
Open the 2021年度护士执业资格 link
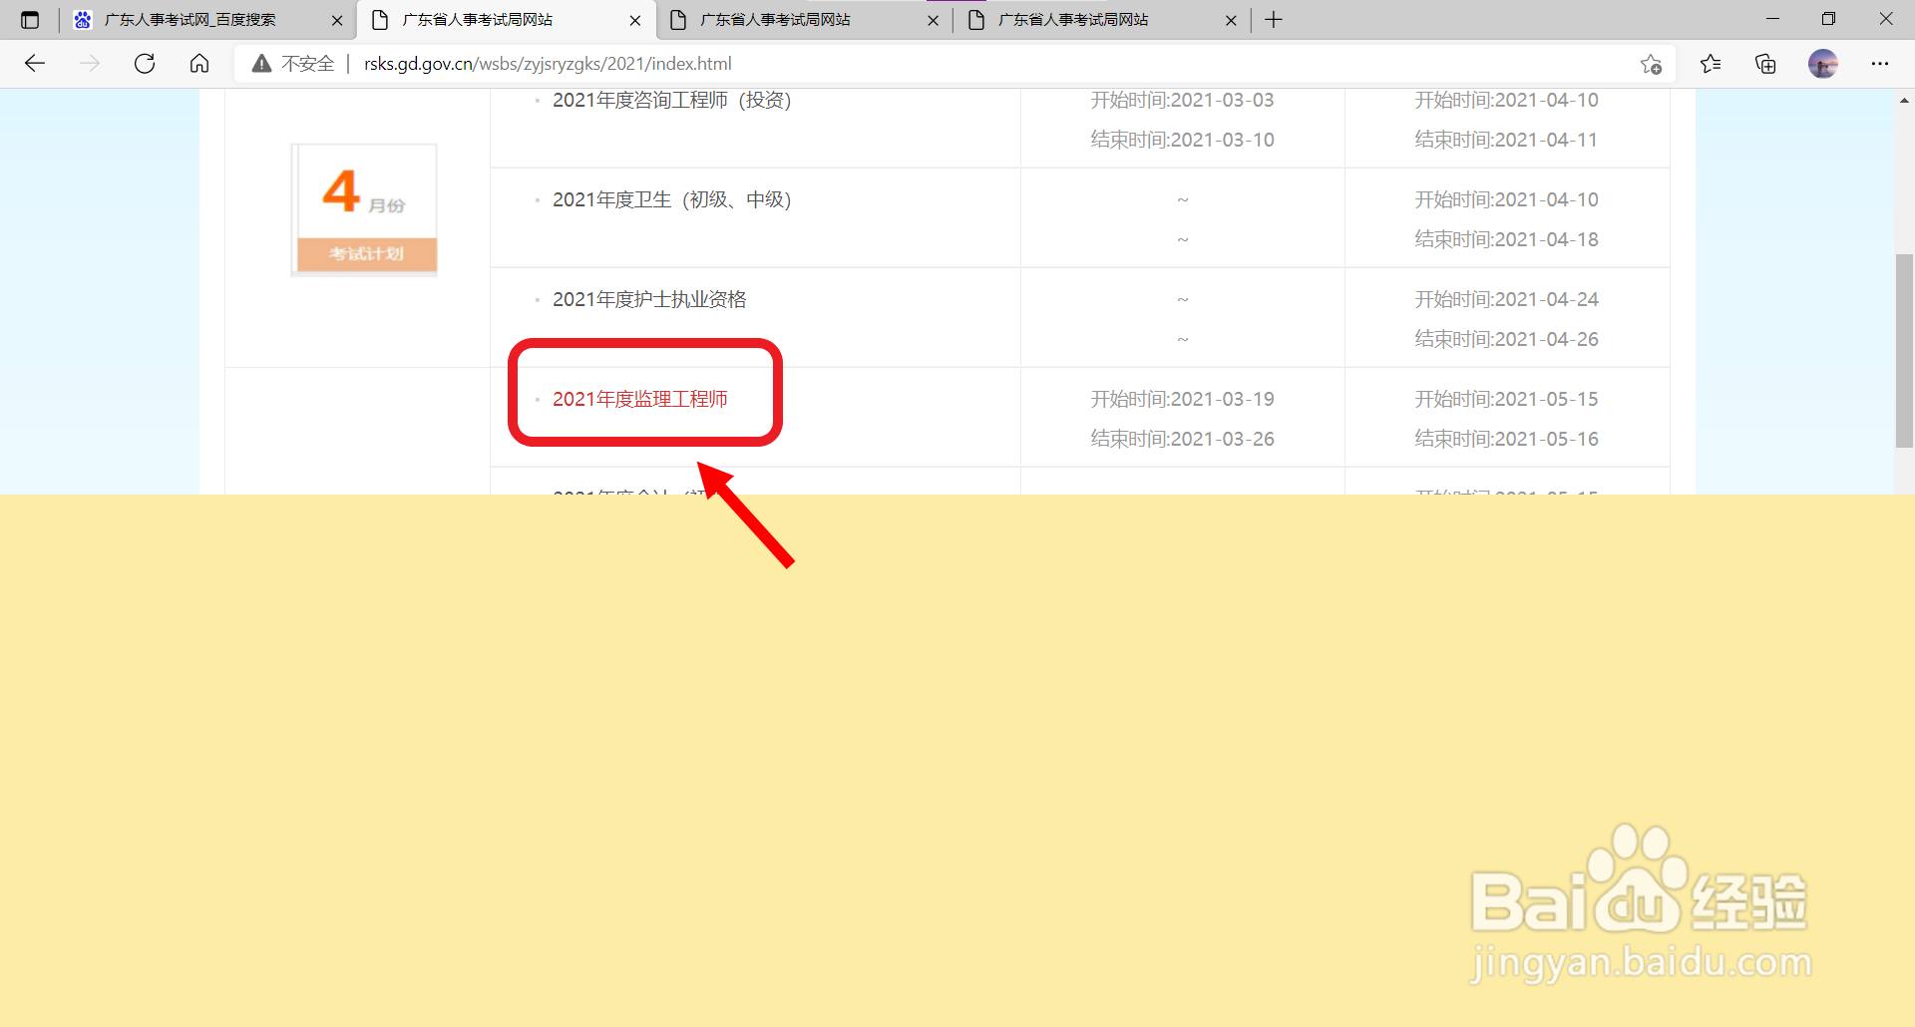[x=649, y=299]
